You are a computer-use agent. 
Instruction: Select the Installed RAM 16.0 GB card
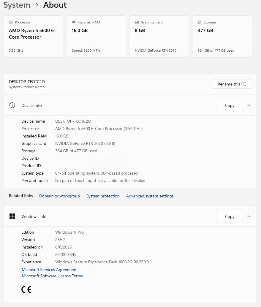pos(97,37)
